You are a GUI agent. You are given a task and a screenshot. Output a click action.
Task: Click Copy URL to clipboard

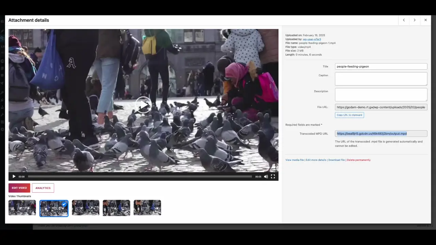(x=349, y=115)
